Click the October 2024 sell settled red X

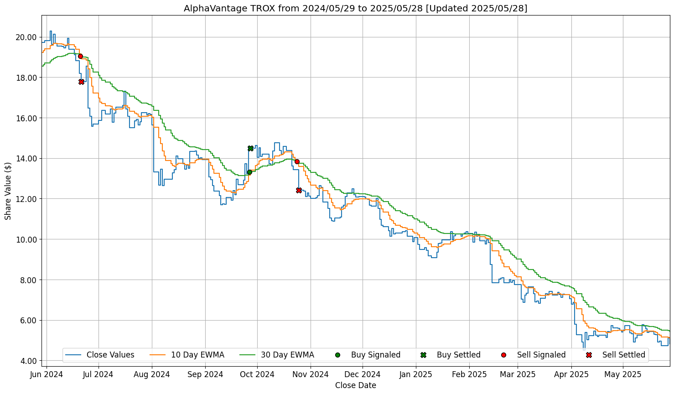pyautogui.click(x=299, y=190)
